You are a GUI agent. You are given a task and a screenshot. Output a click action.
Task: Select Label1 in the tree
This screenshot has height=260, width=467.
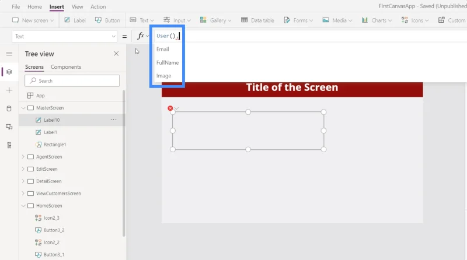[50, 132]
